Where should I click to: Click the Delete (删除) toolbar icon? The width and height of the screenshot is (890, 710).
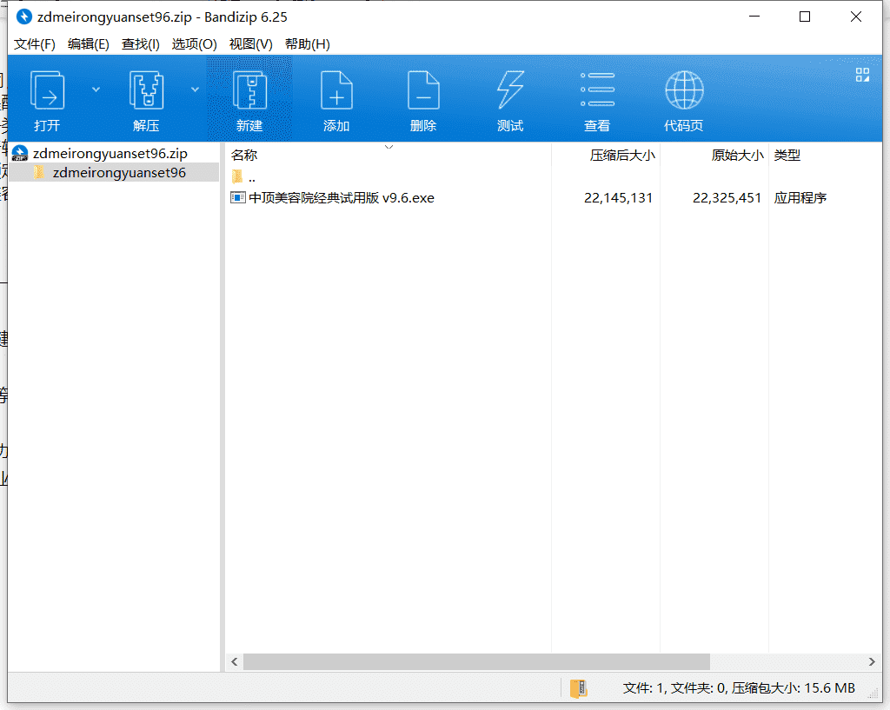[x=423, y=90]
